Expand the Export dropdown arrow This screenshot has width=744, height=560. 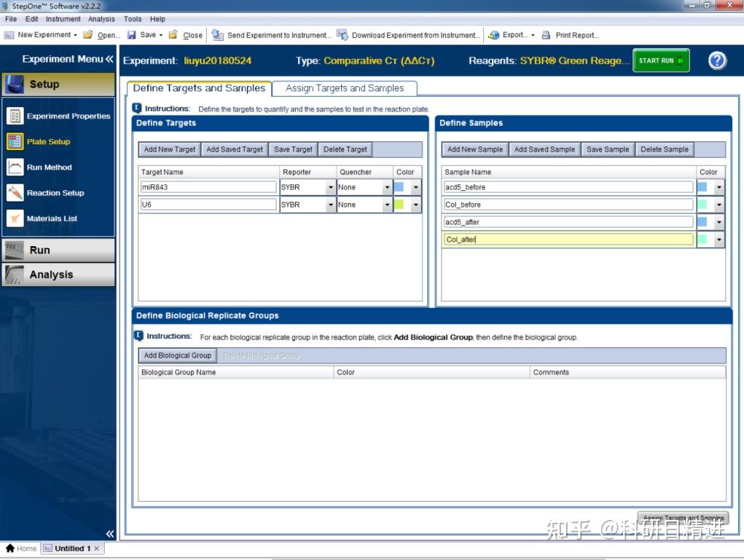[x=533, y=35]
